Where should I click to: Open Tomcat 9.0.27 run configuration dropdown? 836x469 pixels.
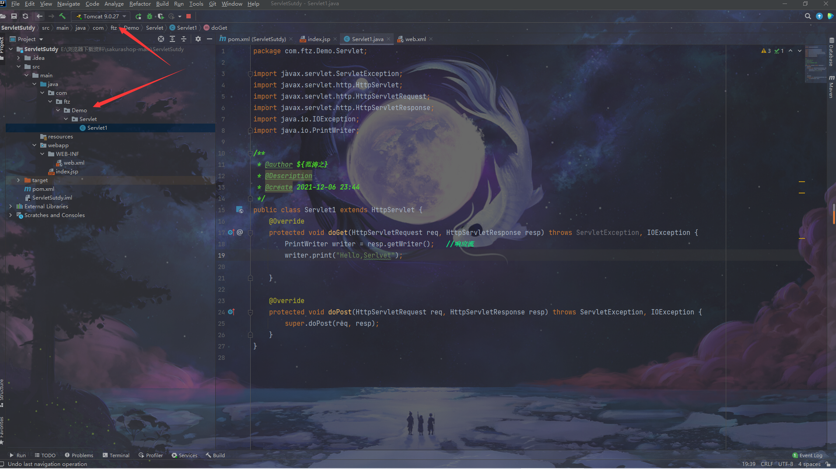point(101,16)
